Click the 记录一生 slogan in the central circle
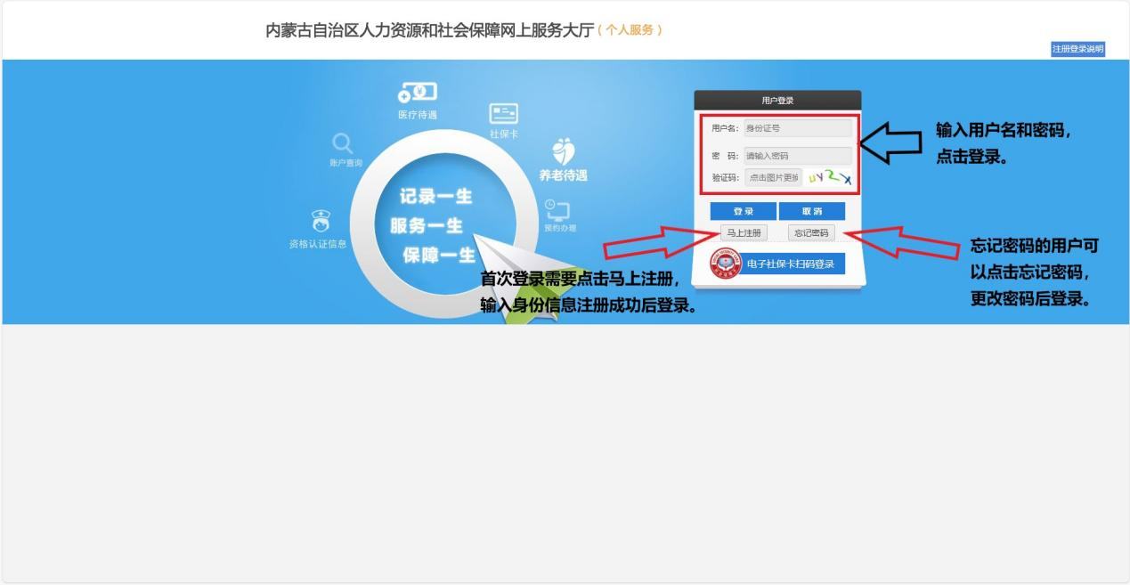 pyautogui.click(x=436, y=197)
